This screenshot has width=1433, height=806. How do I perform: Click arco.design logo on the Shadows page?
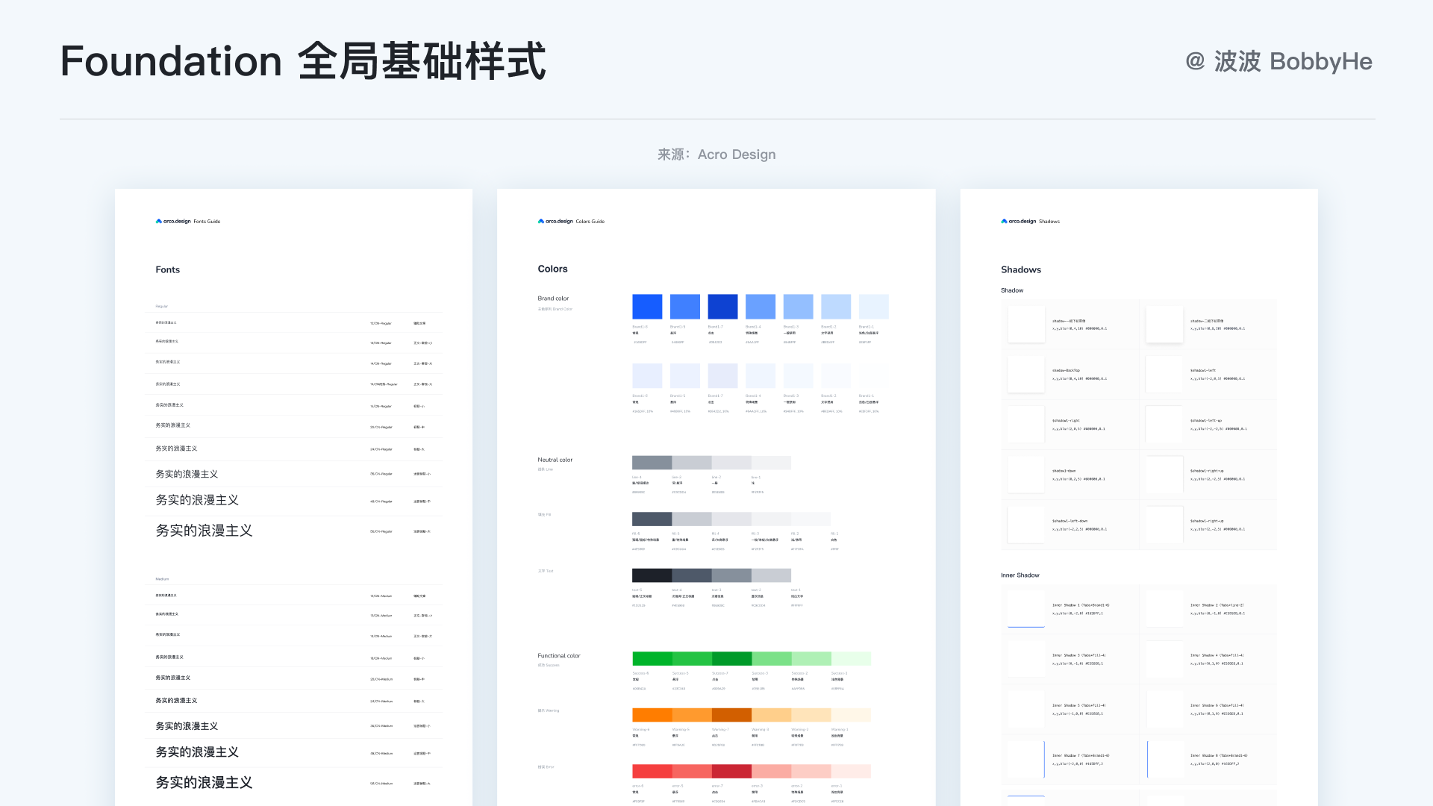click(x=1019, y=222)
